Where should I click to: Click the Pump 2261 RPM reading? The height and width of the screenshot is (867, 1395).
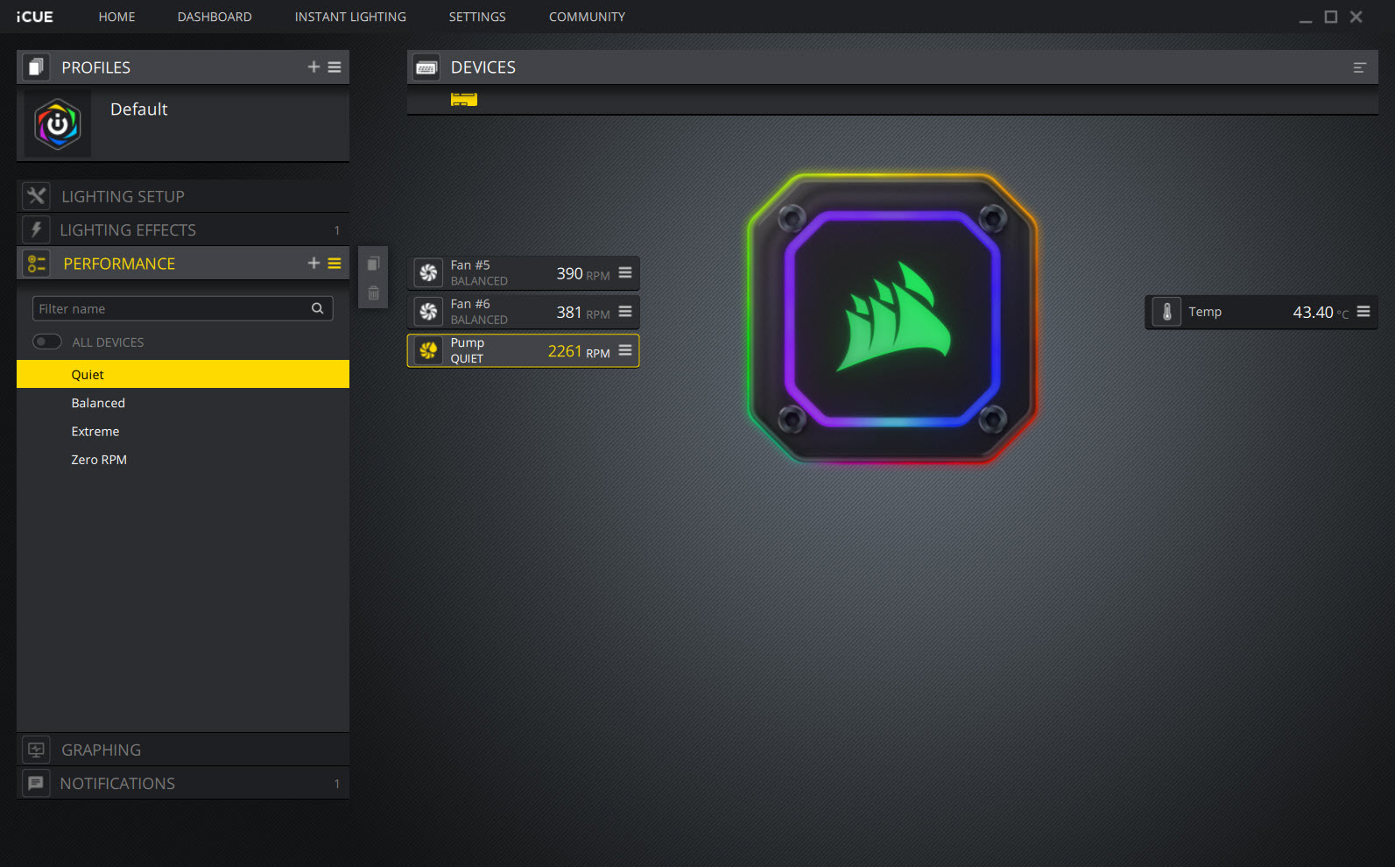click(x=579, y=351)
